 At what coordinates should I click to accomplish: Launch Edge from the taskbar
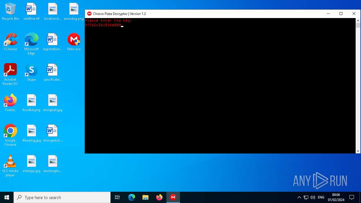click(132, 197)
